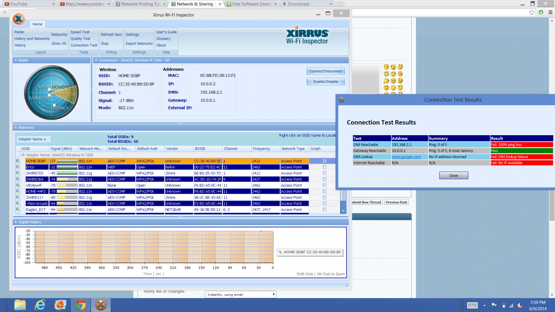Click the Xirrus orb application button

(19, 19)
